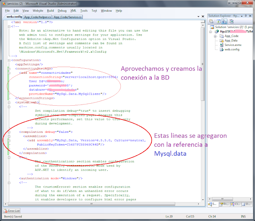Click editor horizontal scrollbar left arrow
The width and height of the screenshot is (255, 221).
pyautogui.click(x=6, y=204)
